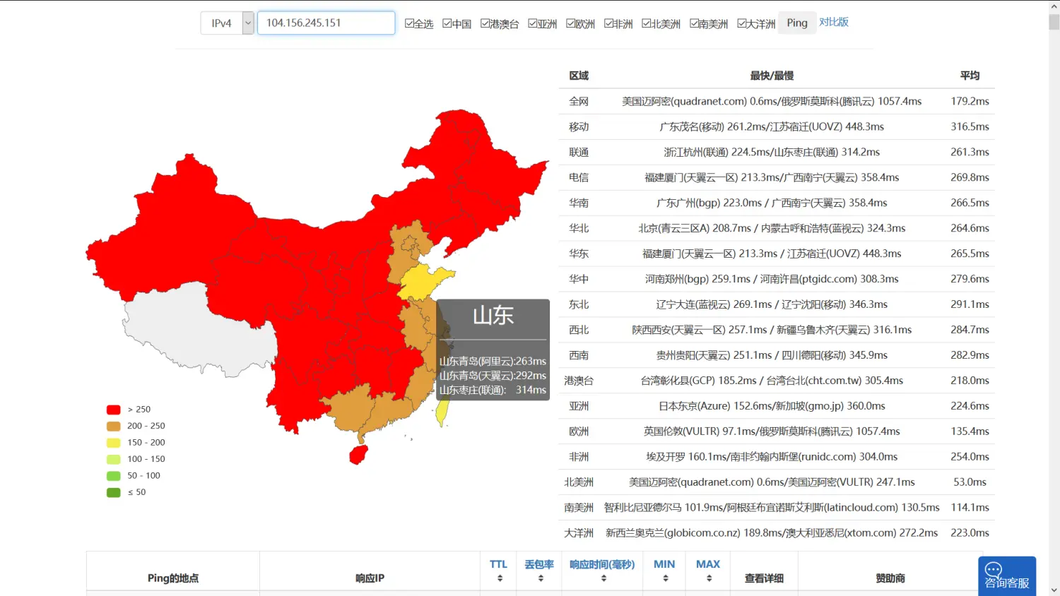Viewport: 1060px width, 596px height.
Task: Click the IP address input field
Action: pos(326,23)
